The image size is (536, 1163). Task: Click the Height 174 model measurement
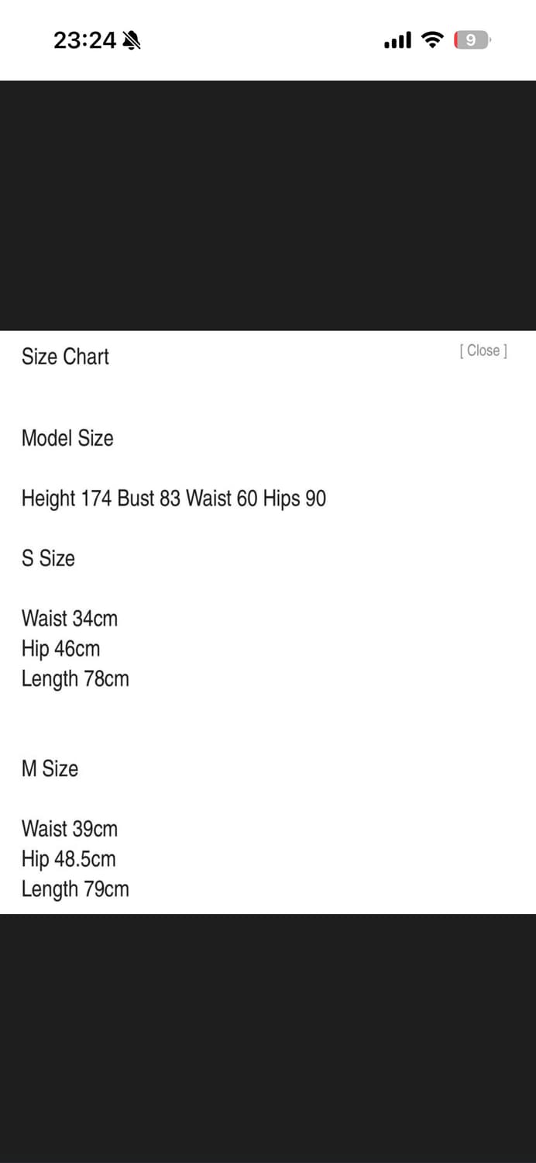point(67,498)
